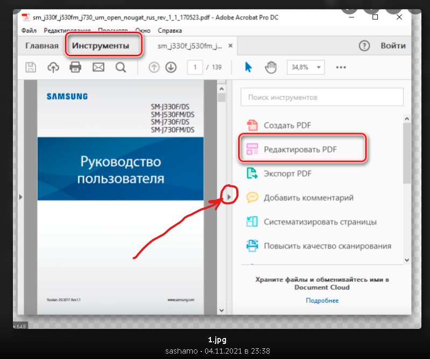Click the Print file icon

point(75,67)
